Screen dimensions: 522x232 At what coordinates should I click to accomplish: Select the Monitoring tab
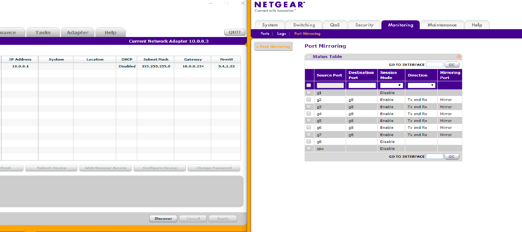(401, 25)
